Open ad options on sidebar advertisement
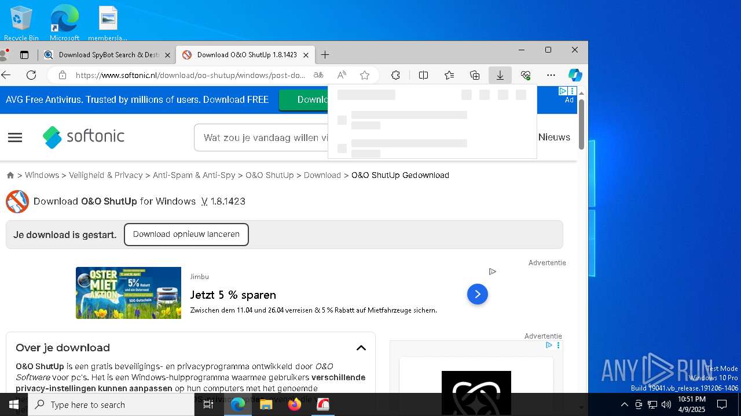Image resolution: width=741 pixels, height=416 pixels. tap(558, 346)
